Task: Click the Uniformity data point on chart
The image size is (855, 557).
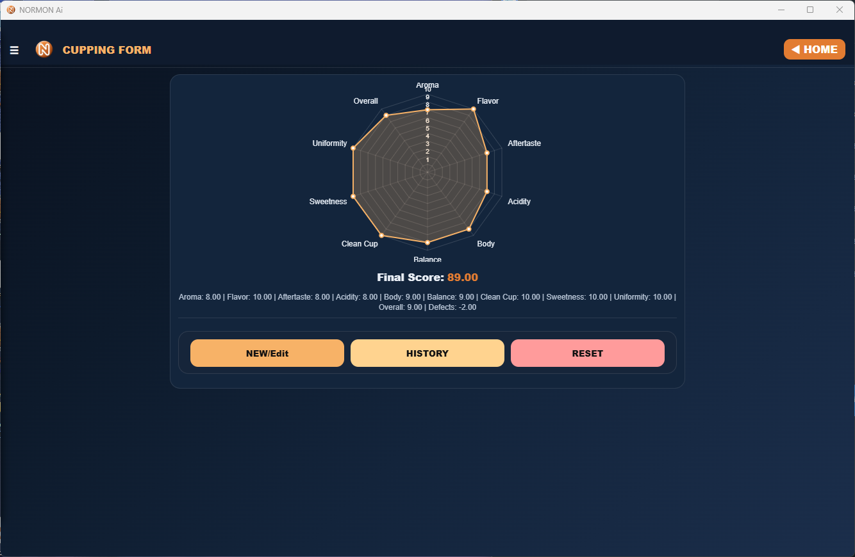Action: [x=353, y=149]
